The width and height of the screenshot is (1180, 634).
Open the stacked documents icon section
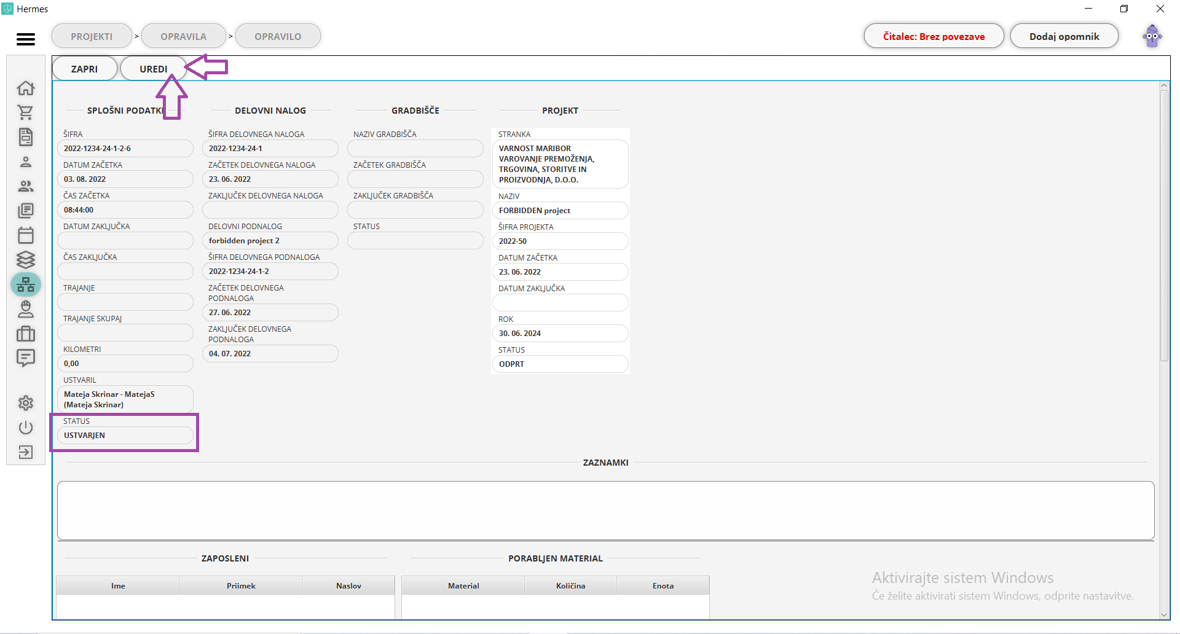click(x=26, y=211)
